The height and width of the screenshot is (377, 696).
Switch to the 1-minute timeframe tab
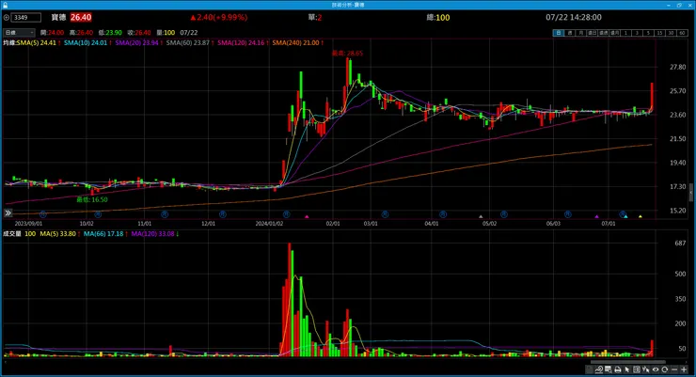pyautogui.click(x=625, y=33)
